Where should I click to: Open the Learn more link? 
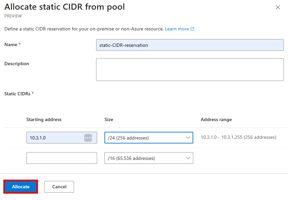[x=177, y=29]
